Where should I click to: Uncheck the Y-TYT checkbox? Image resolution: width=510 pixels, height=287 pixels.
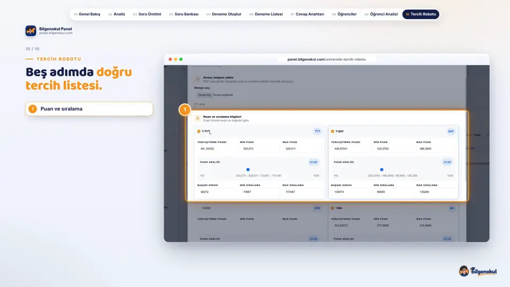[199, 131]
